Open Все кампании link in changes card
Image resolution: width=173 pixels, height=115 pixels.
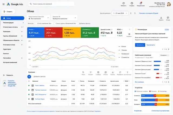tap(139, 82)
